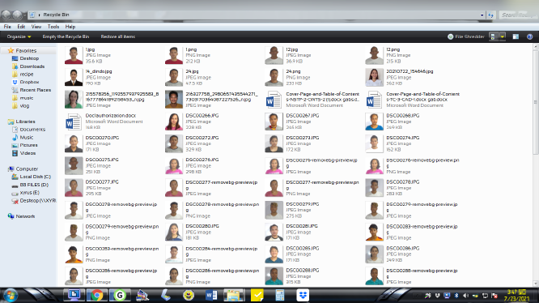Open the Tools menu

[x=53, y=27]
